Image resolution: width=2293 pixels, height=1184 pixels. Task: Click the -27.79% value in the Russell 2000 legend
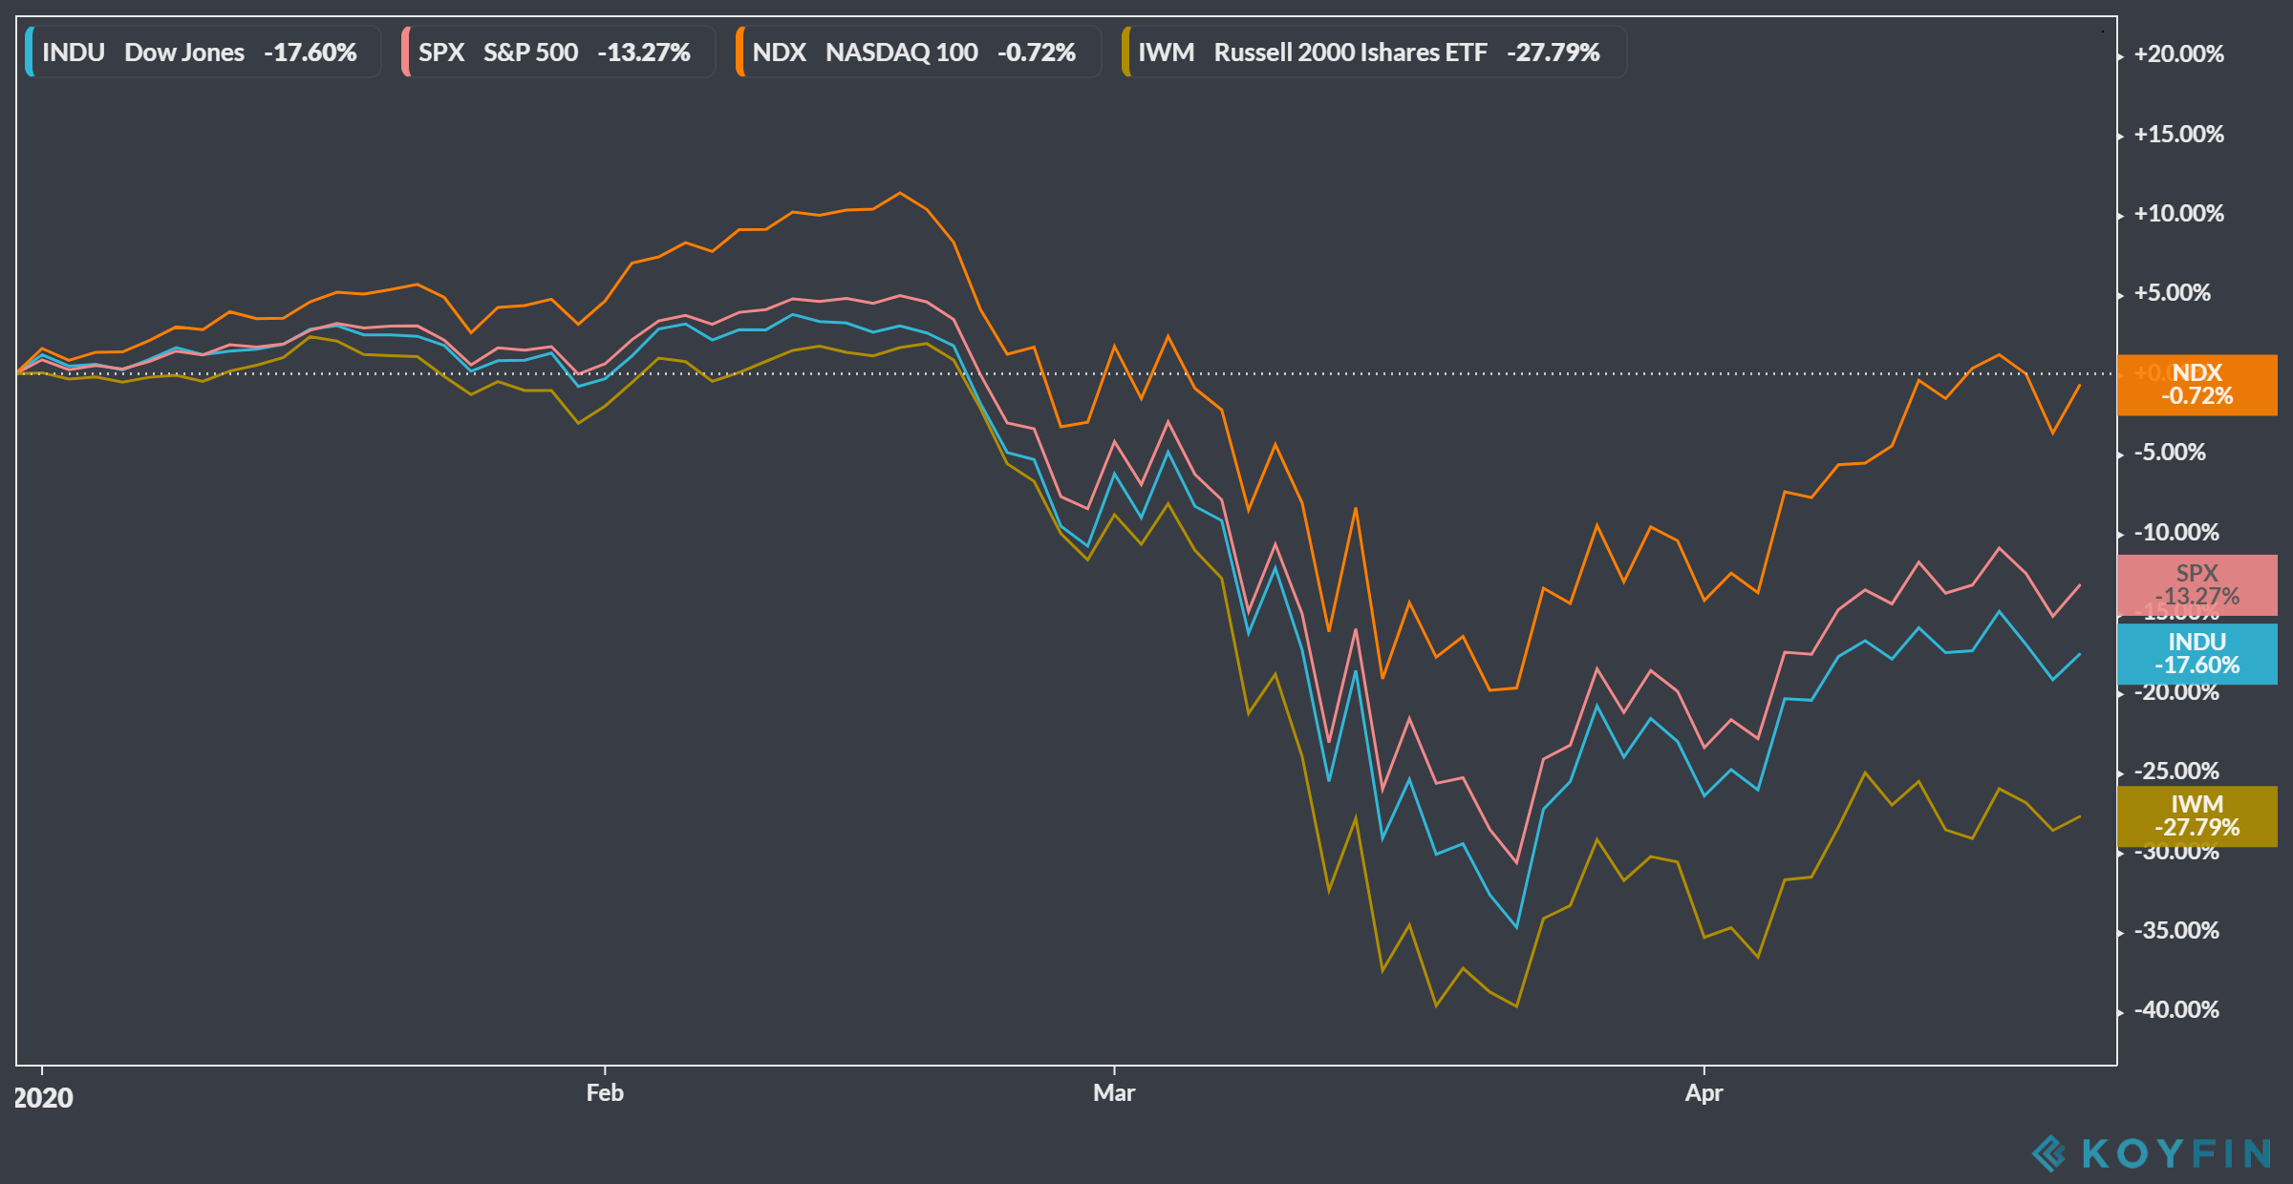(1554, 52)
